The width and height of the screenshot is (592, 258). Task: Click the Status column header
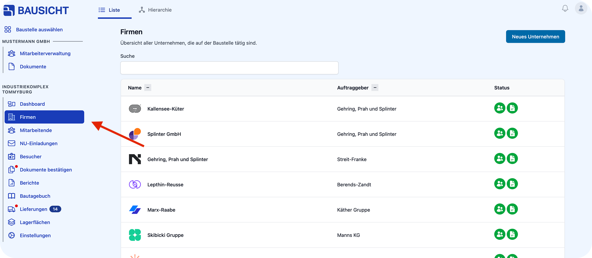click(502, 88)
